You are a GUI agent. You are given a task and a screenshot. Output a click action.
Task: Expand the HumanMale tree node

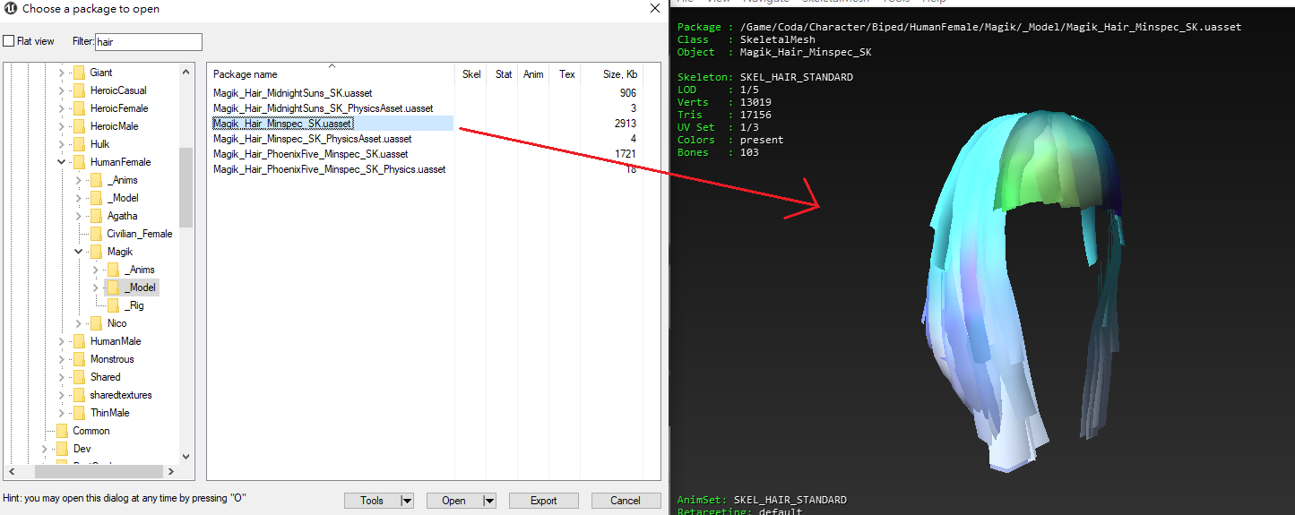point(62,341)
